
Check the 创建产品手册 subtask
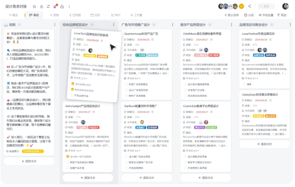[68, 168]
